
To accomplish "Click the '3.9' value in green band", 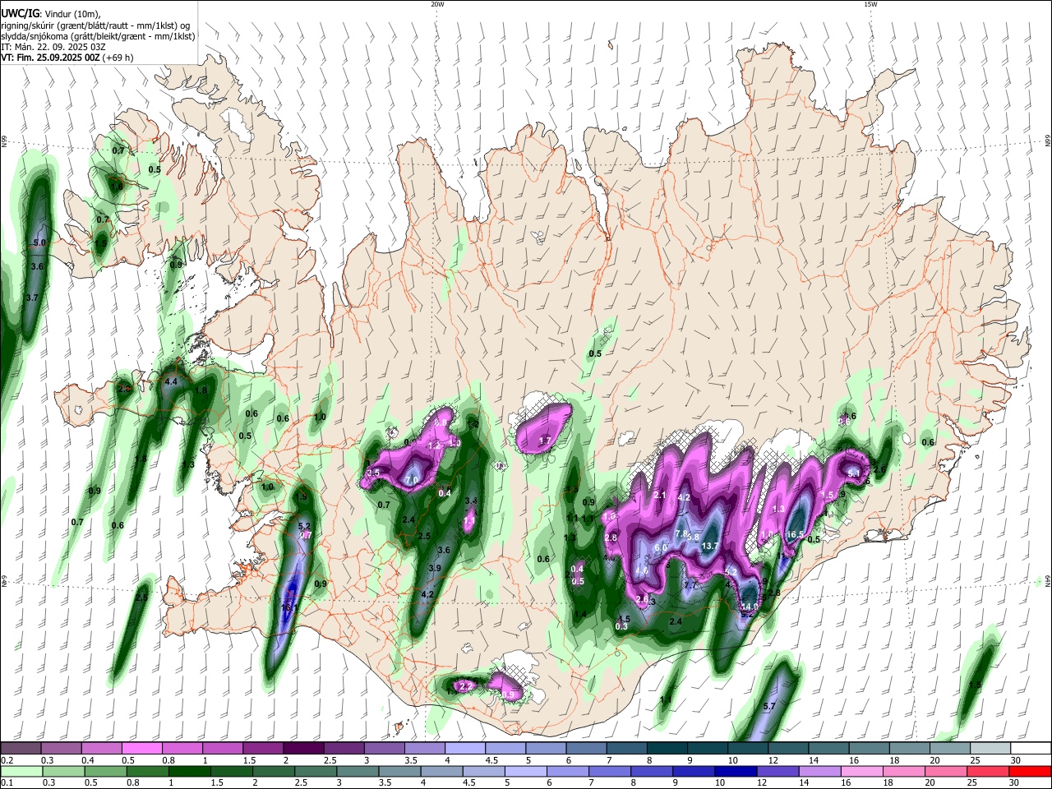I will 435,569.
